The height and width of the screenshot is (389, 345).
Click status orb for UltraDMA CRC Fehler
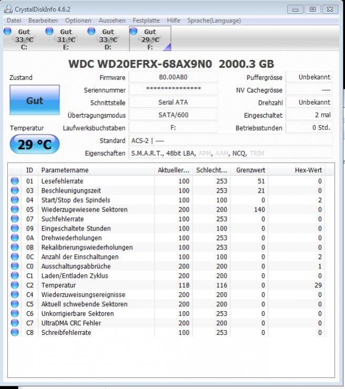(15, 323)
